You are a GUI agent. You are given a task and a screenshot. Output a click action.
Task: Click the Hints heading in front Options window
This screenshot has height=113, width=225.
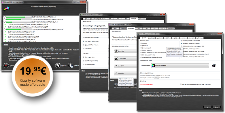click(x=141, y=90)
